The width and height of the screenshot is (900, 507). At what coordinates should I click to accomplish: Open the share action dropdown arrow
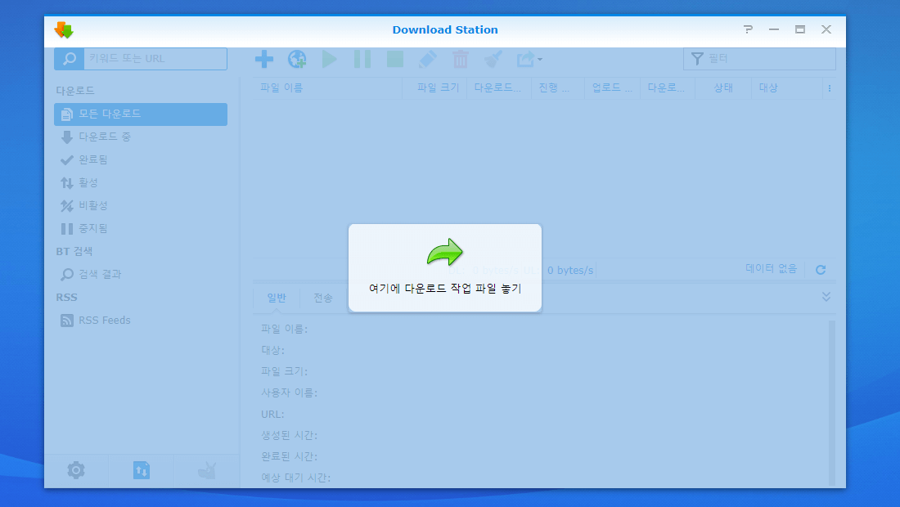pyautogui.click(x=539, y=59)
